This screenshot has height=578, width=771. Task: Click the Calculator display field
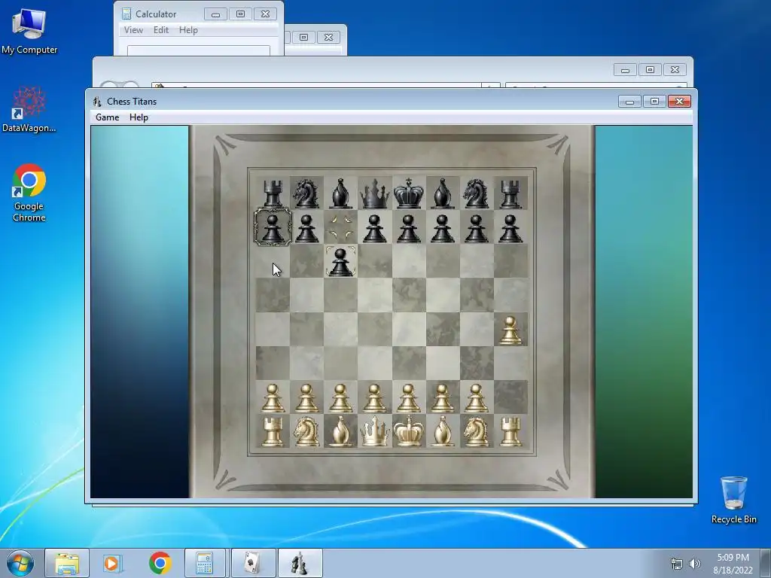coord(199,50)
